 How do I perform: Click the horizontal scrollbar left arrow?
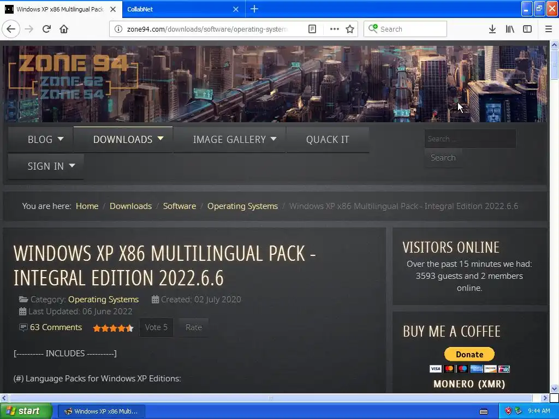[x=4, y=398]
